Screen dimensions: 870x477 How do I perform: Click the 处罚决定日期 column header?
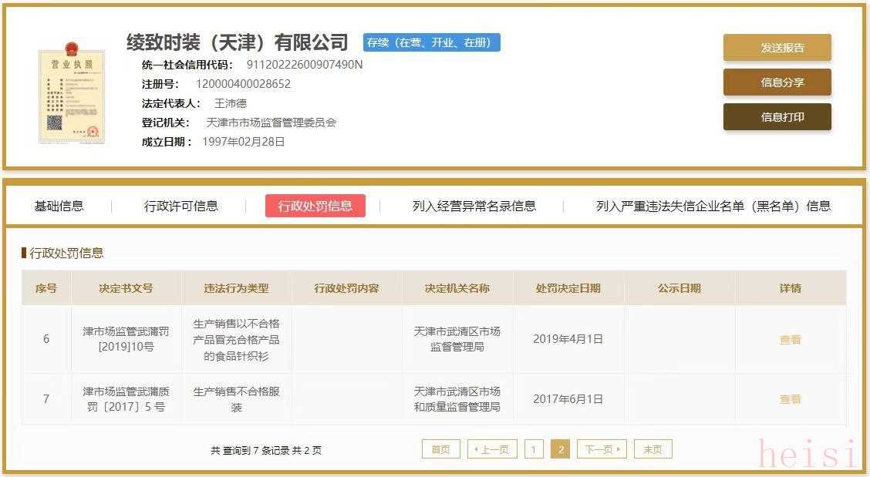coord(568,288)
